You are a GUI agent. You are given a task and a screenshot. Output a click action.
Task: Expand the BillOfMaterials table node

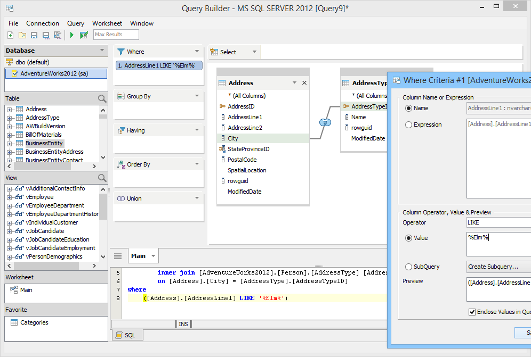tap(9, 135)
